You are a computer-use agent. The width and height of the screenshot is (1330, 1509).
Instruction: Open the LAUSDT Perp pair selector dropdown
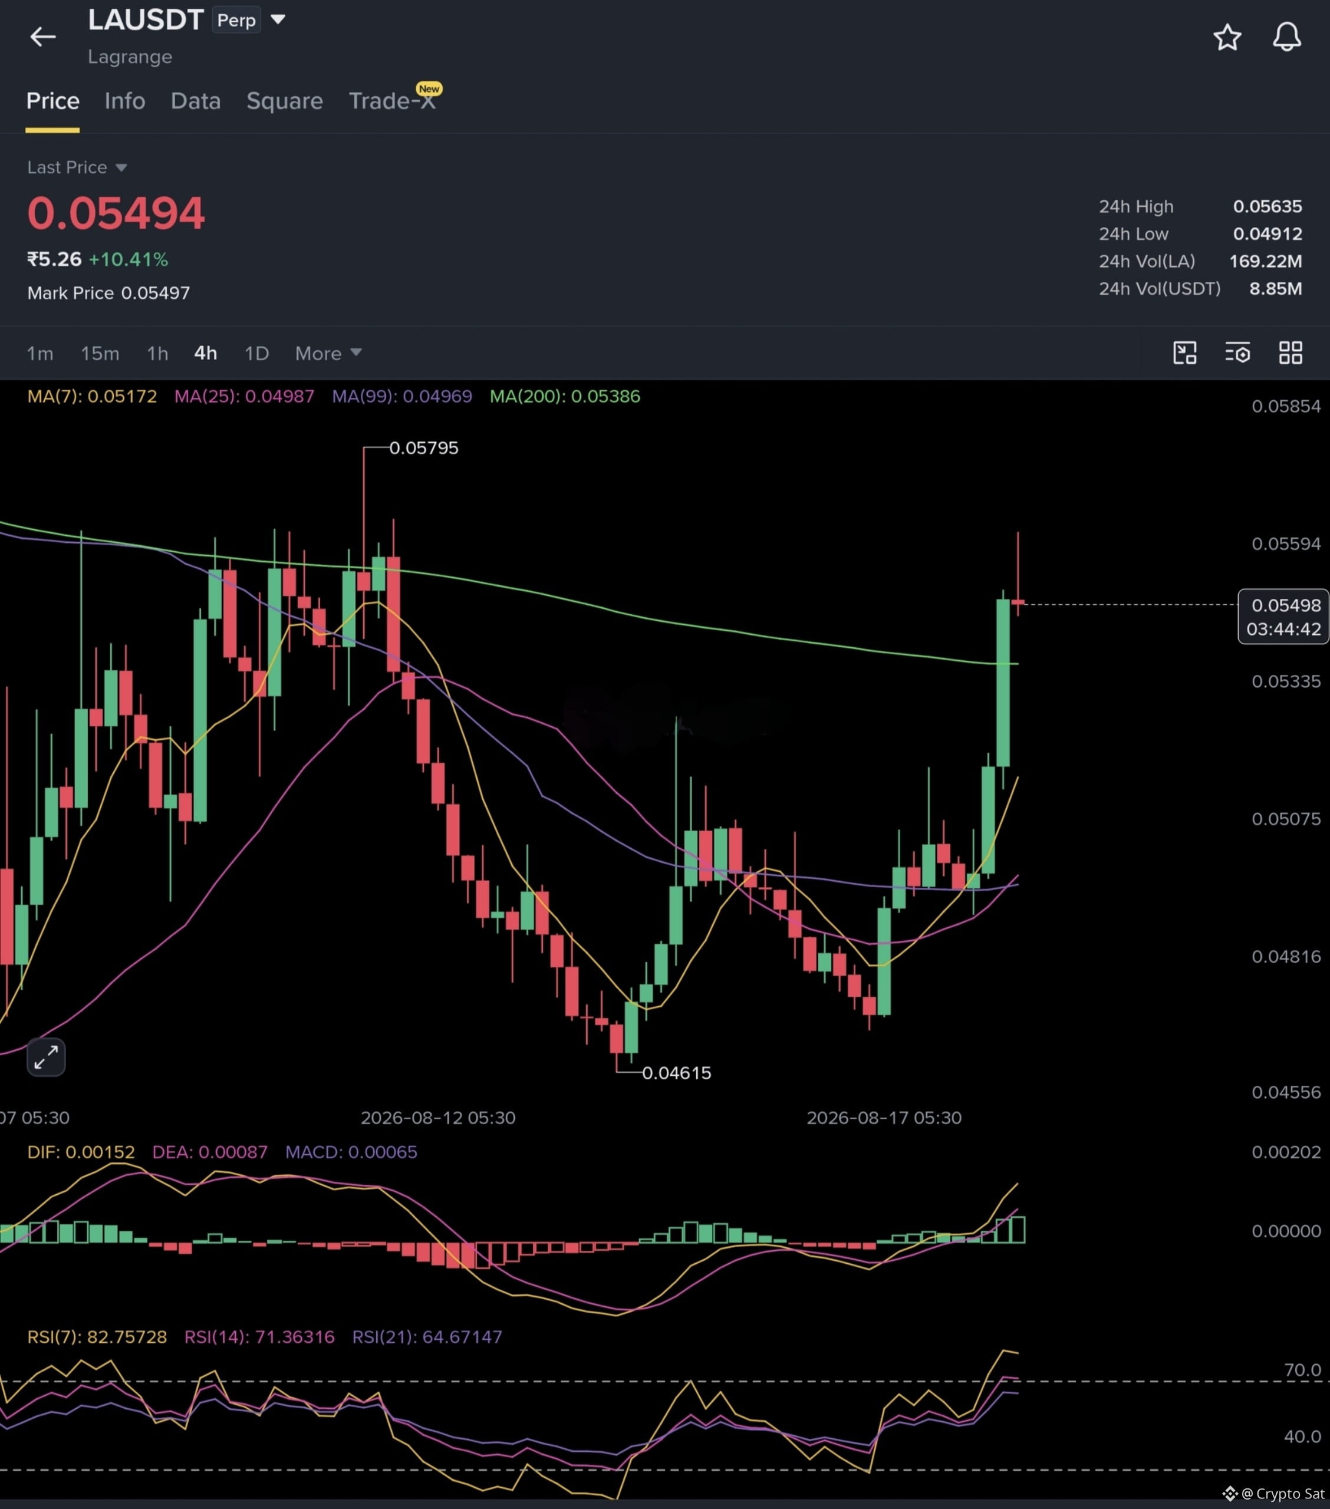click(x=278, y=19)
